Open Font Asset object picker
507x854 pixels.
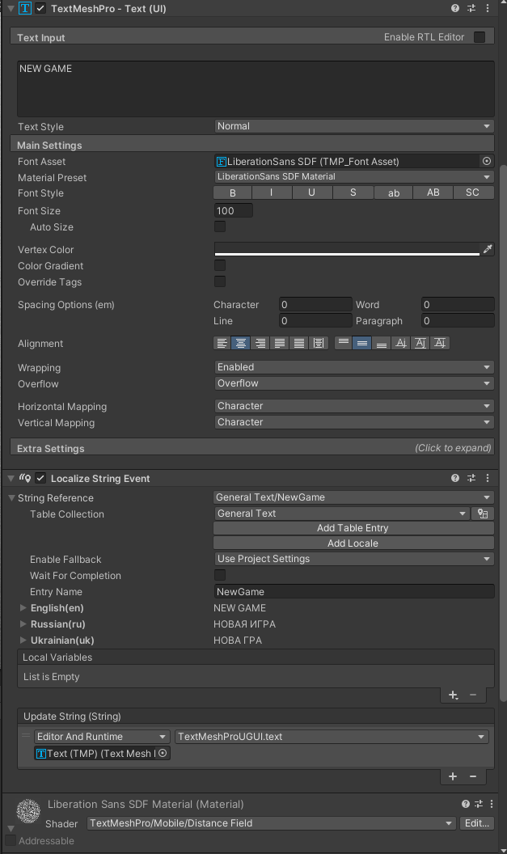click(x=487, y=162)
